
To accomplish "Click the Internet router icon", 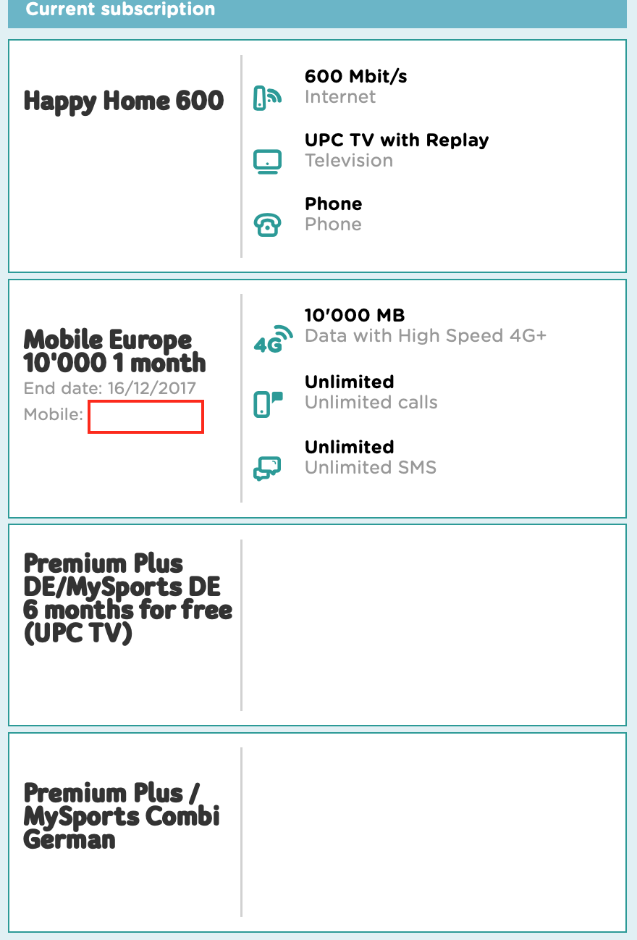I will [266, 98].
